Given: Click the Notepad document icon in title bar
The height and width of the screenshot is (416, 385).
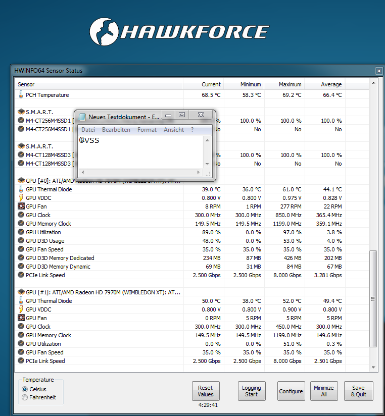Looking at the screenshot, I should (x=82, y=117).
